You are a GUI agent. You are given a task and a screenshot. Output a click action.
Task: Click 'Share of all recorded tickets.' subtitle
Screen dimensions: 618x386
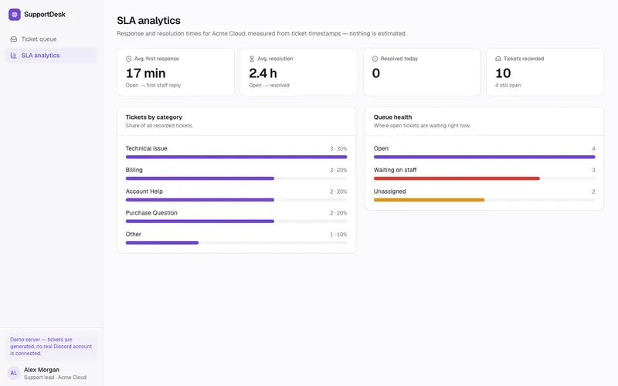coord(159,126)
